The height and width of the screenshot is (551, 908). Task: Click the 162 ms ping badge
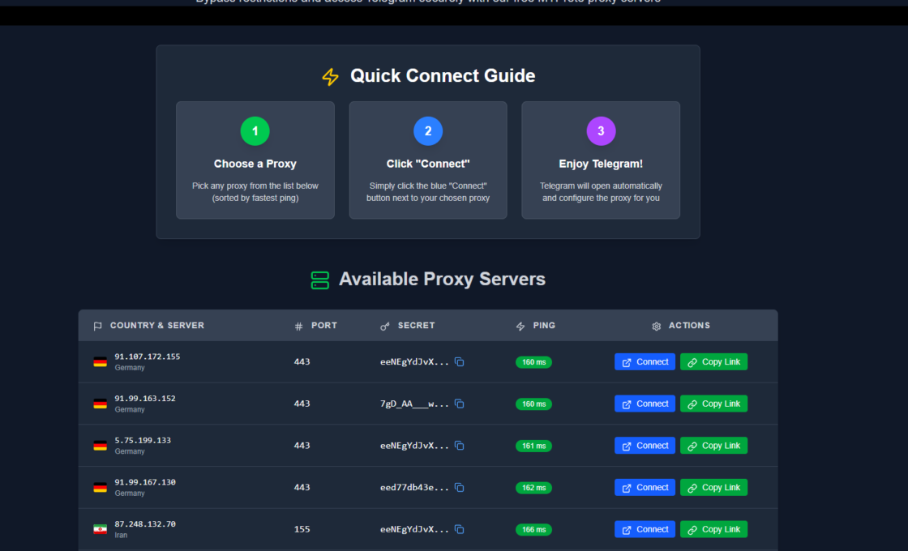tap(533, 488)
